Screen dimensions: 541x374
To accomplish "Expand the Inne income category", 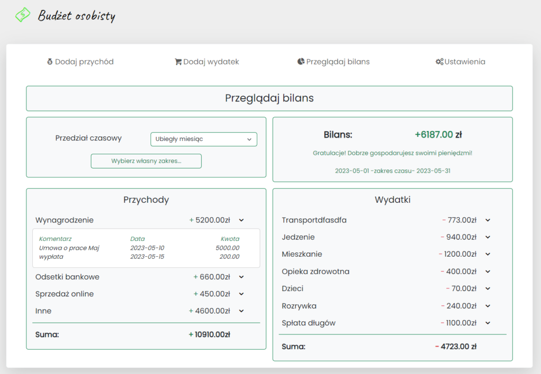I will (x=241, y=311).
